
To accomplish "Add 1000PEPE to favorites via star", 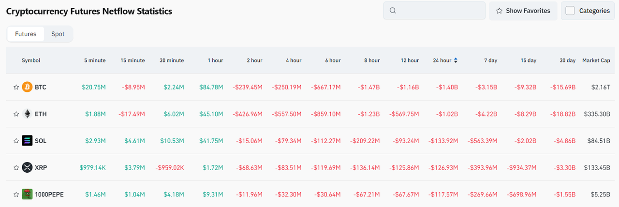I will (x=16, y=194).
